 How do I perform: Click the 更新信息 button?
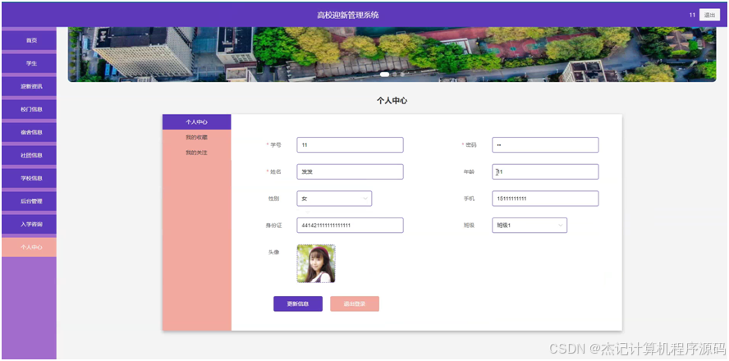298,304
